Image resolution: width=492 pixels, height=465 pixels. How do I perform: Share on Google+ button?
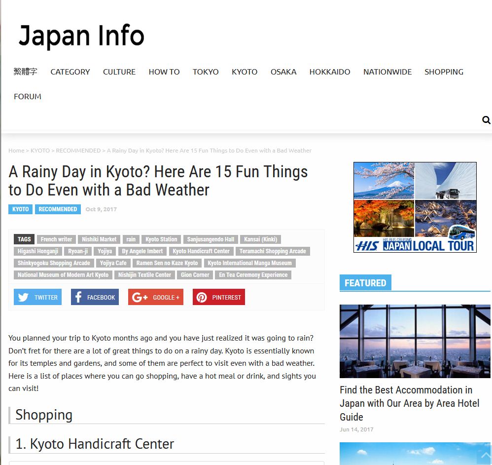(156, 297)
